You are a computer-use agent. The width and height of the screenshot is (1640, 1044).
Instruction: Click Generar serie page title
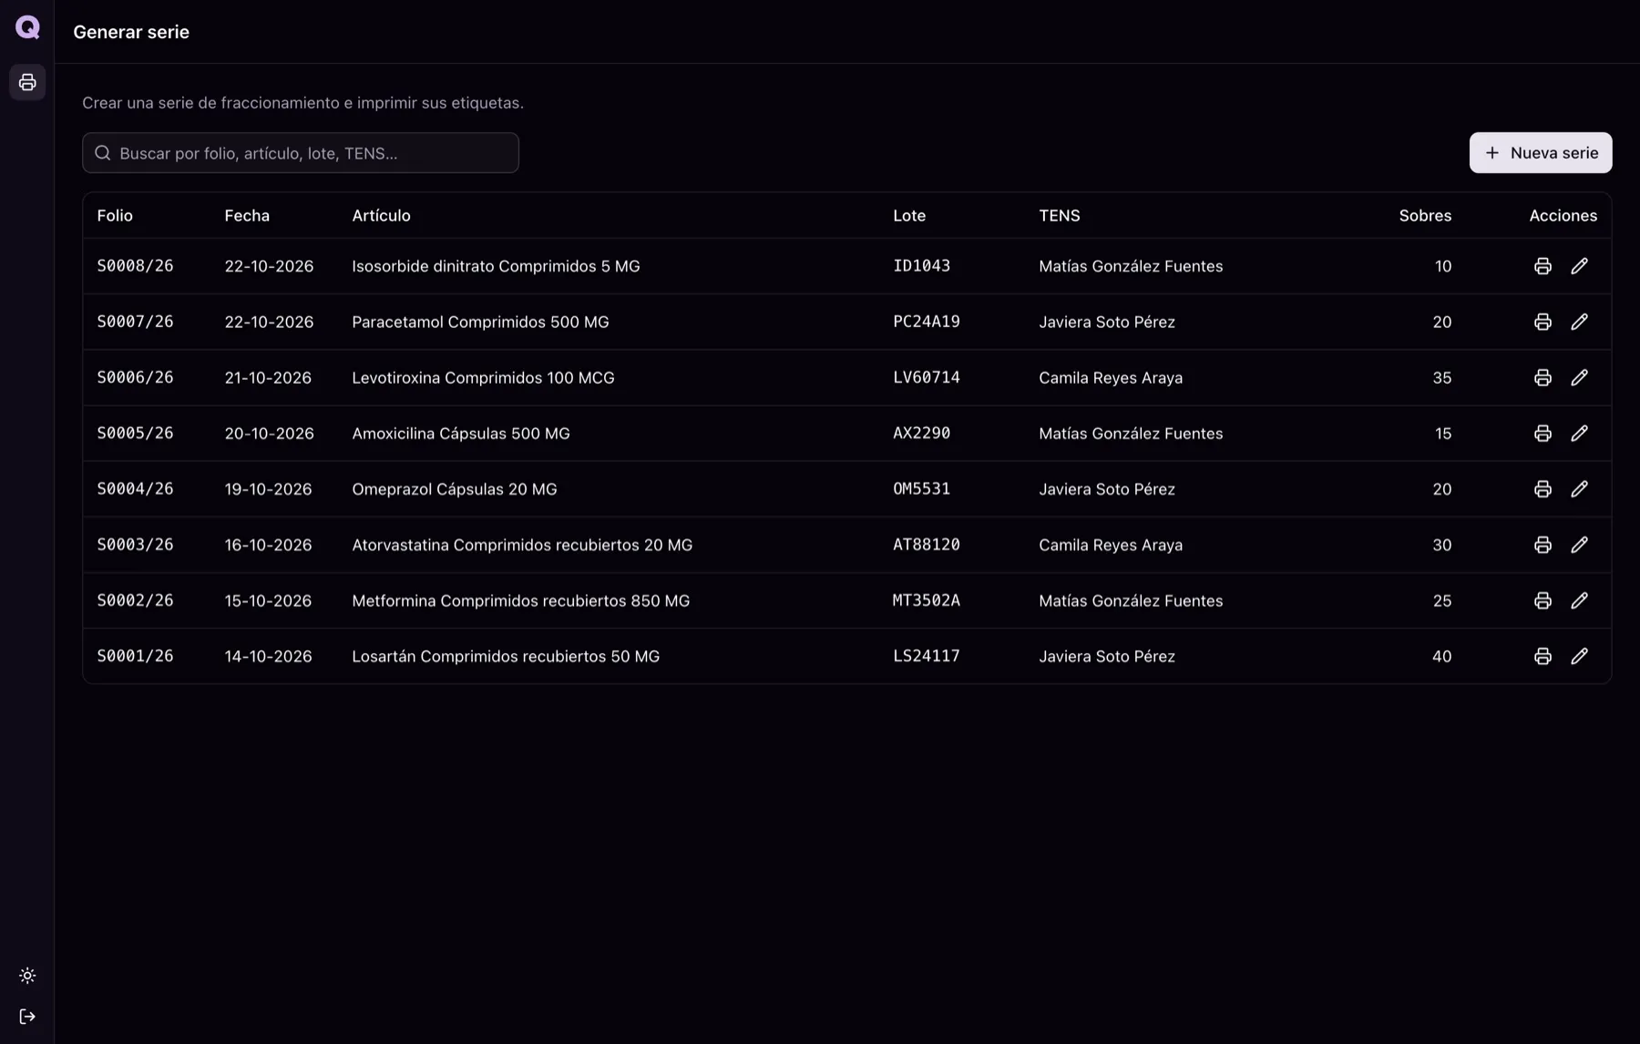(131, 32)
